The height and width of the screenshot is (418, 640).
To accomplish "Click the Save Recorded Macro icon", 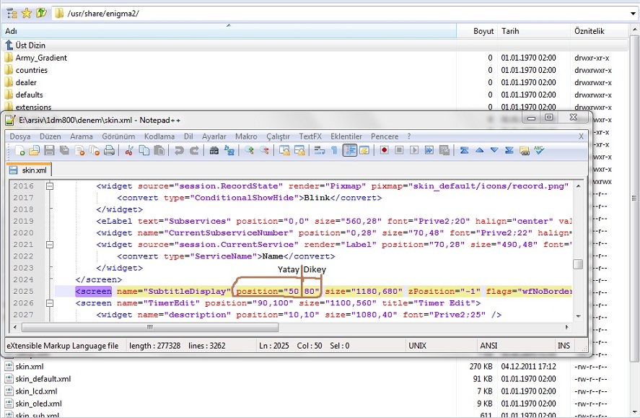I will pyautogui.click(x=444, y=150).
